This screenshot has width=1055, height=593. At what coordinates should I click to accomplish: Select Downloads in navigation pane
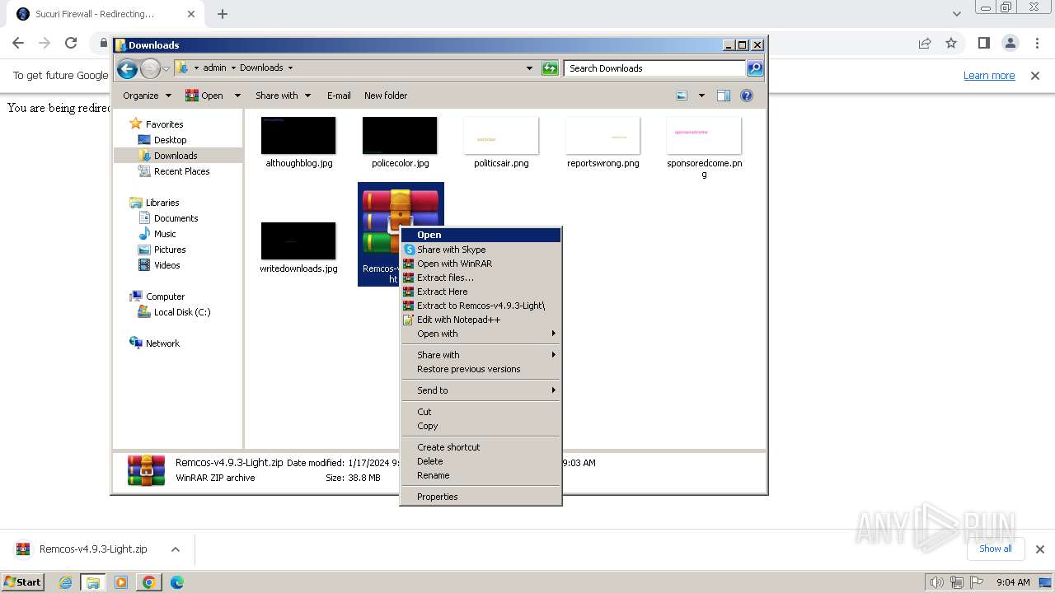pyautogui.click(x=176, y=156)
